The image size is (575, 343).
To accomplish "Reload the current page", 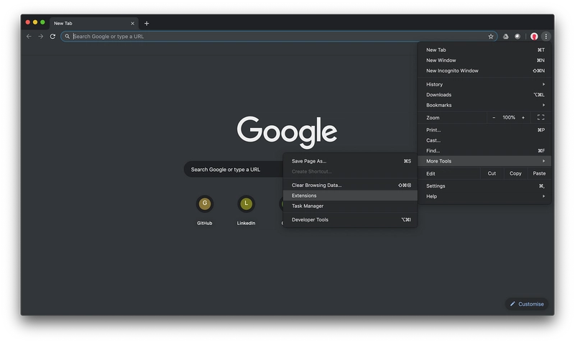I will coord(52,37).
